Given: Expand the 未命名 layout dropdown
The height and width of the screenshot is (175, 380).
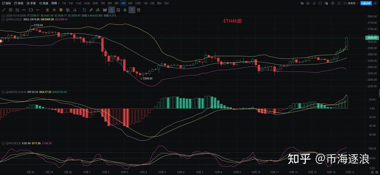Looking at the screenshot, I should (x=351, y=3).
